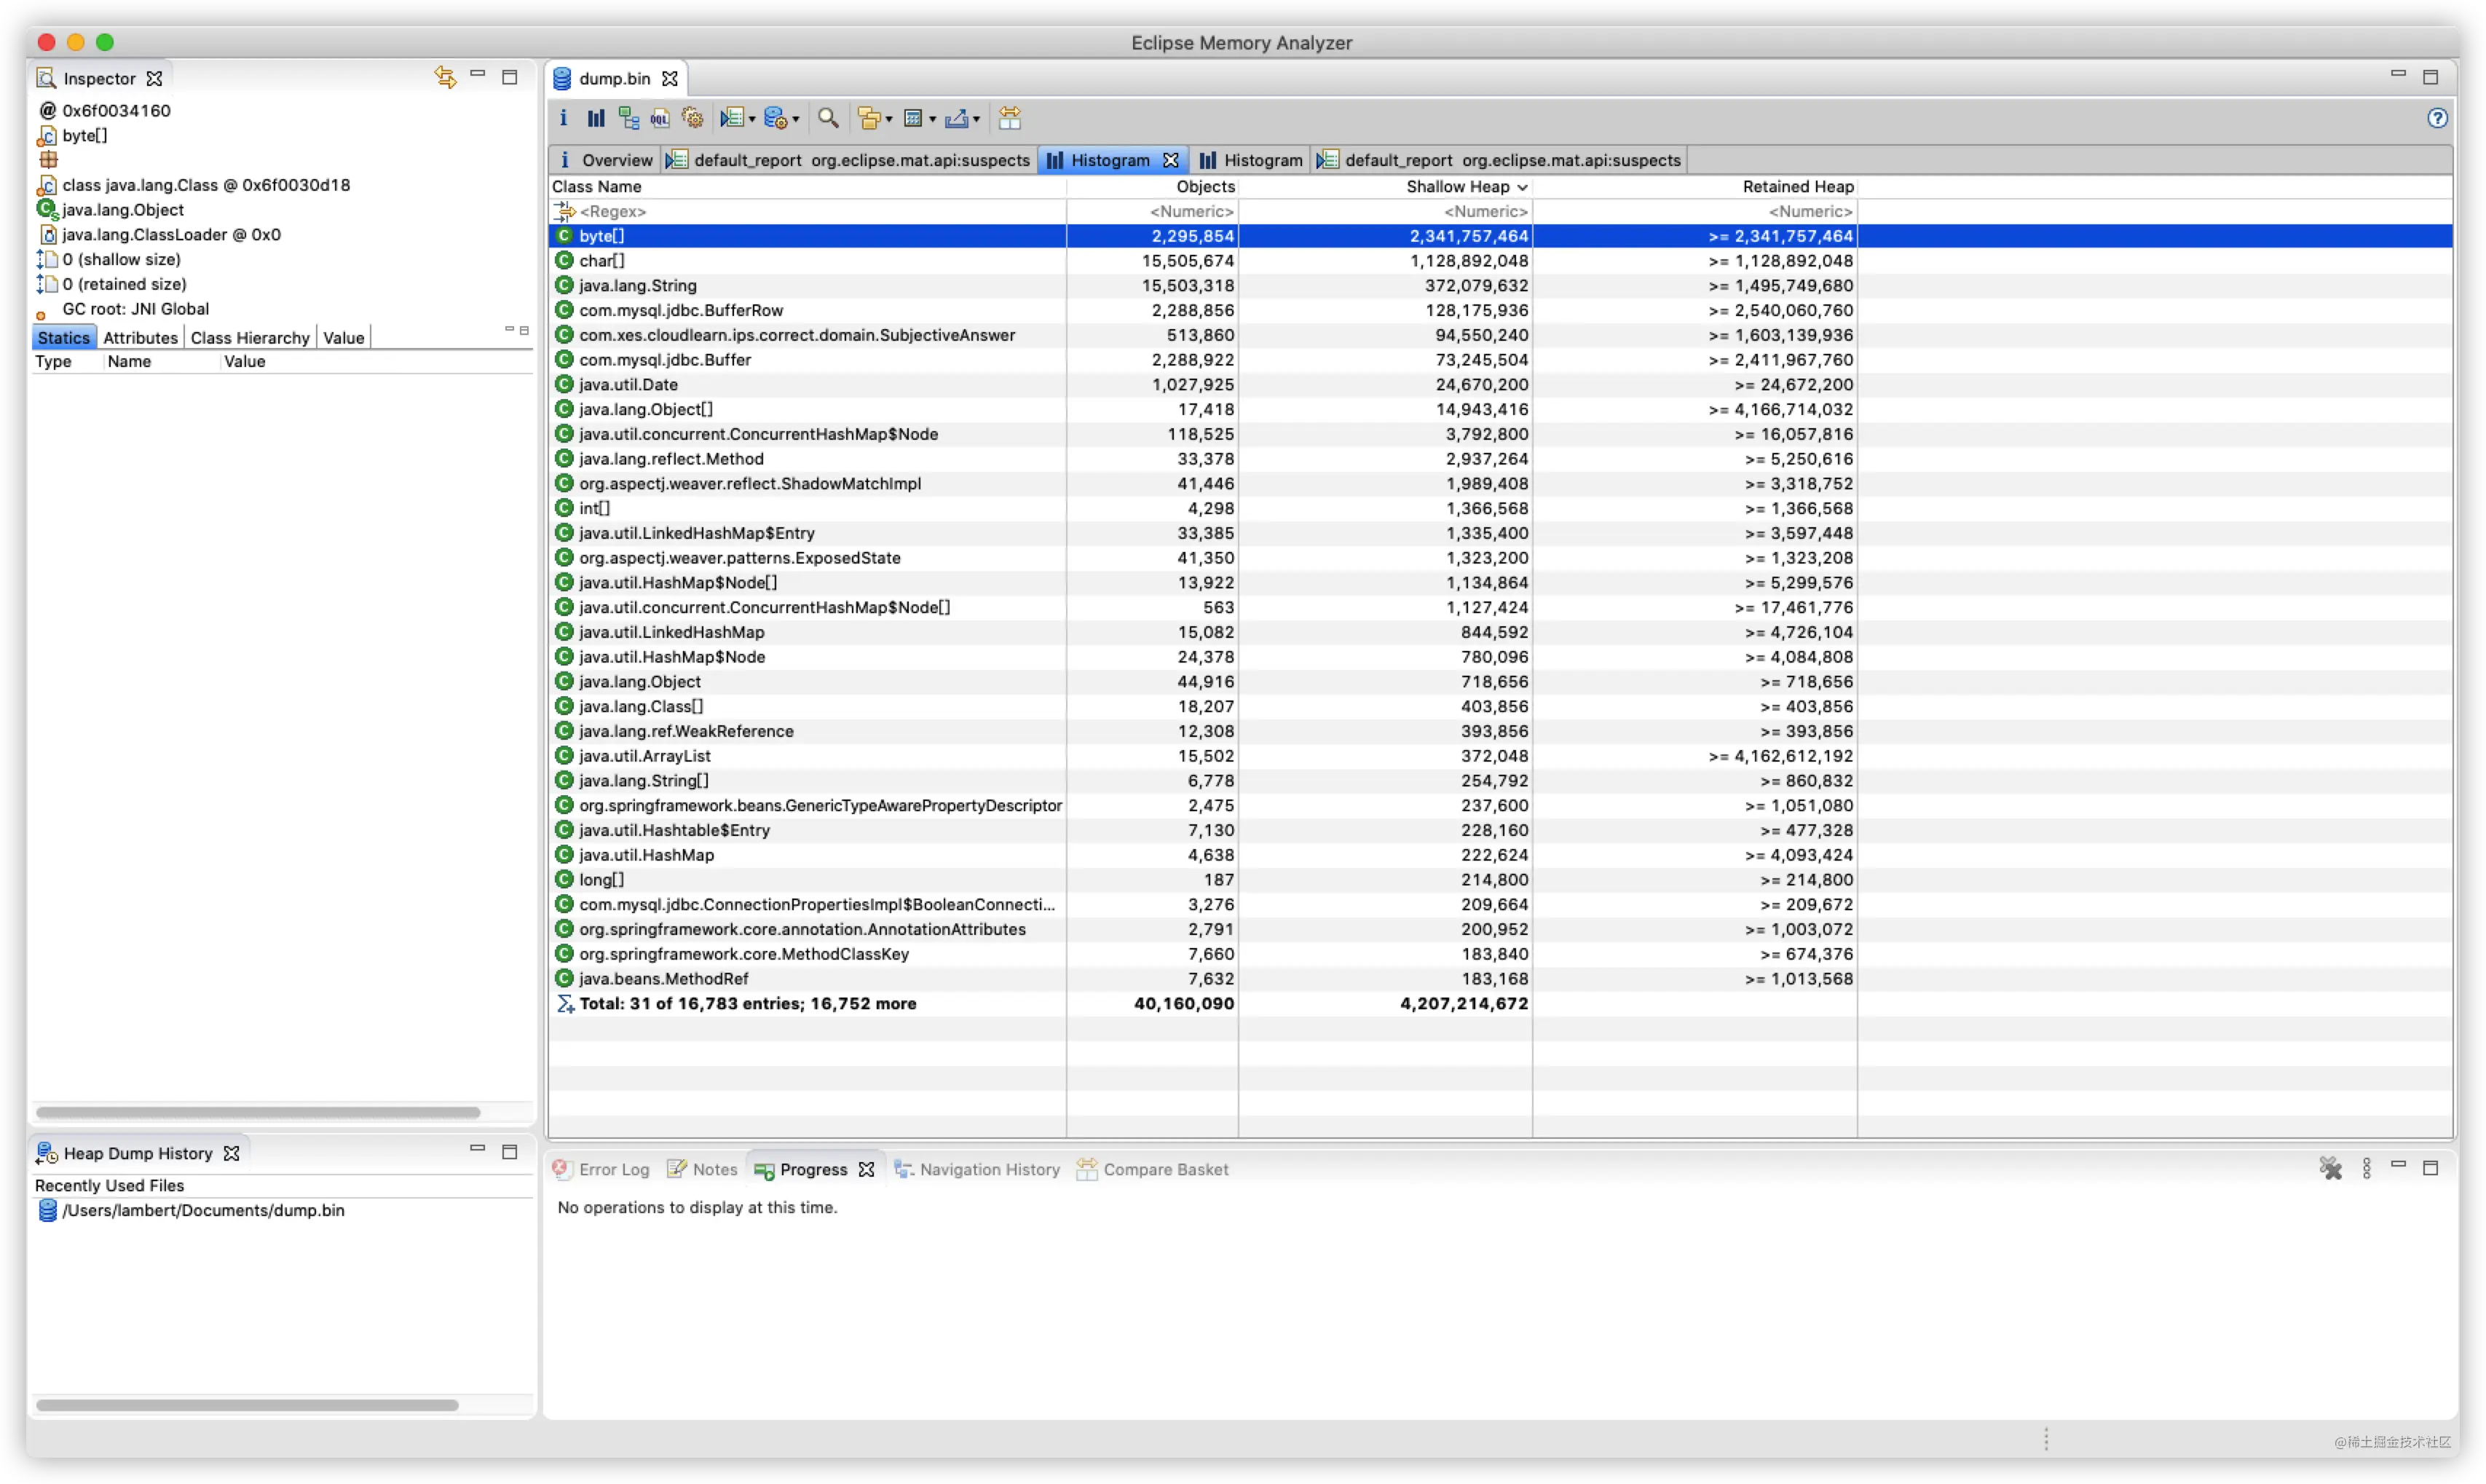Expand the group result by dropdown arrow
This screenshot has height=1484, width=2486.
click(889, 120)
